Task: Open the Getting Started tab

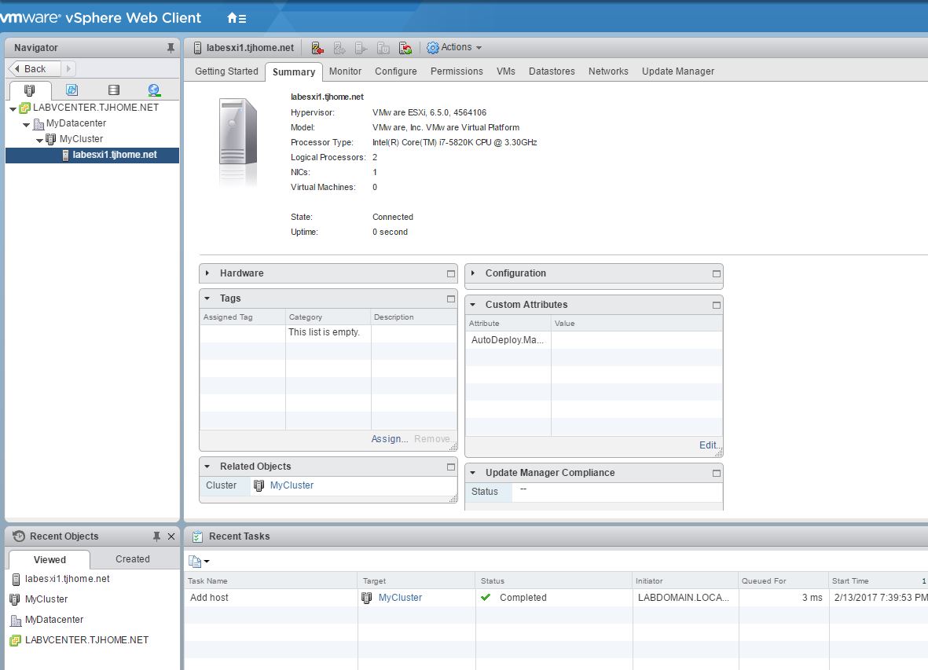Action: click(x=226, y=71)
